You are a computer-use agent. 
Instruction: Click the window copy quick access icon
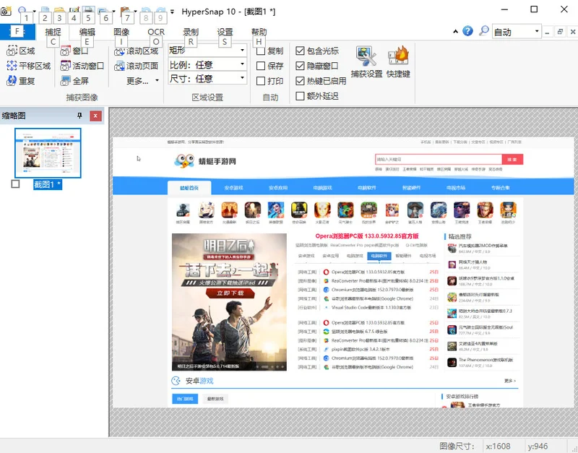coord(103,10)
